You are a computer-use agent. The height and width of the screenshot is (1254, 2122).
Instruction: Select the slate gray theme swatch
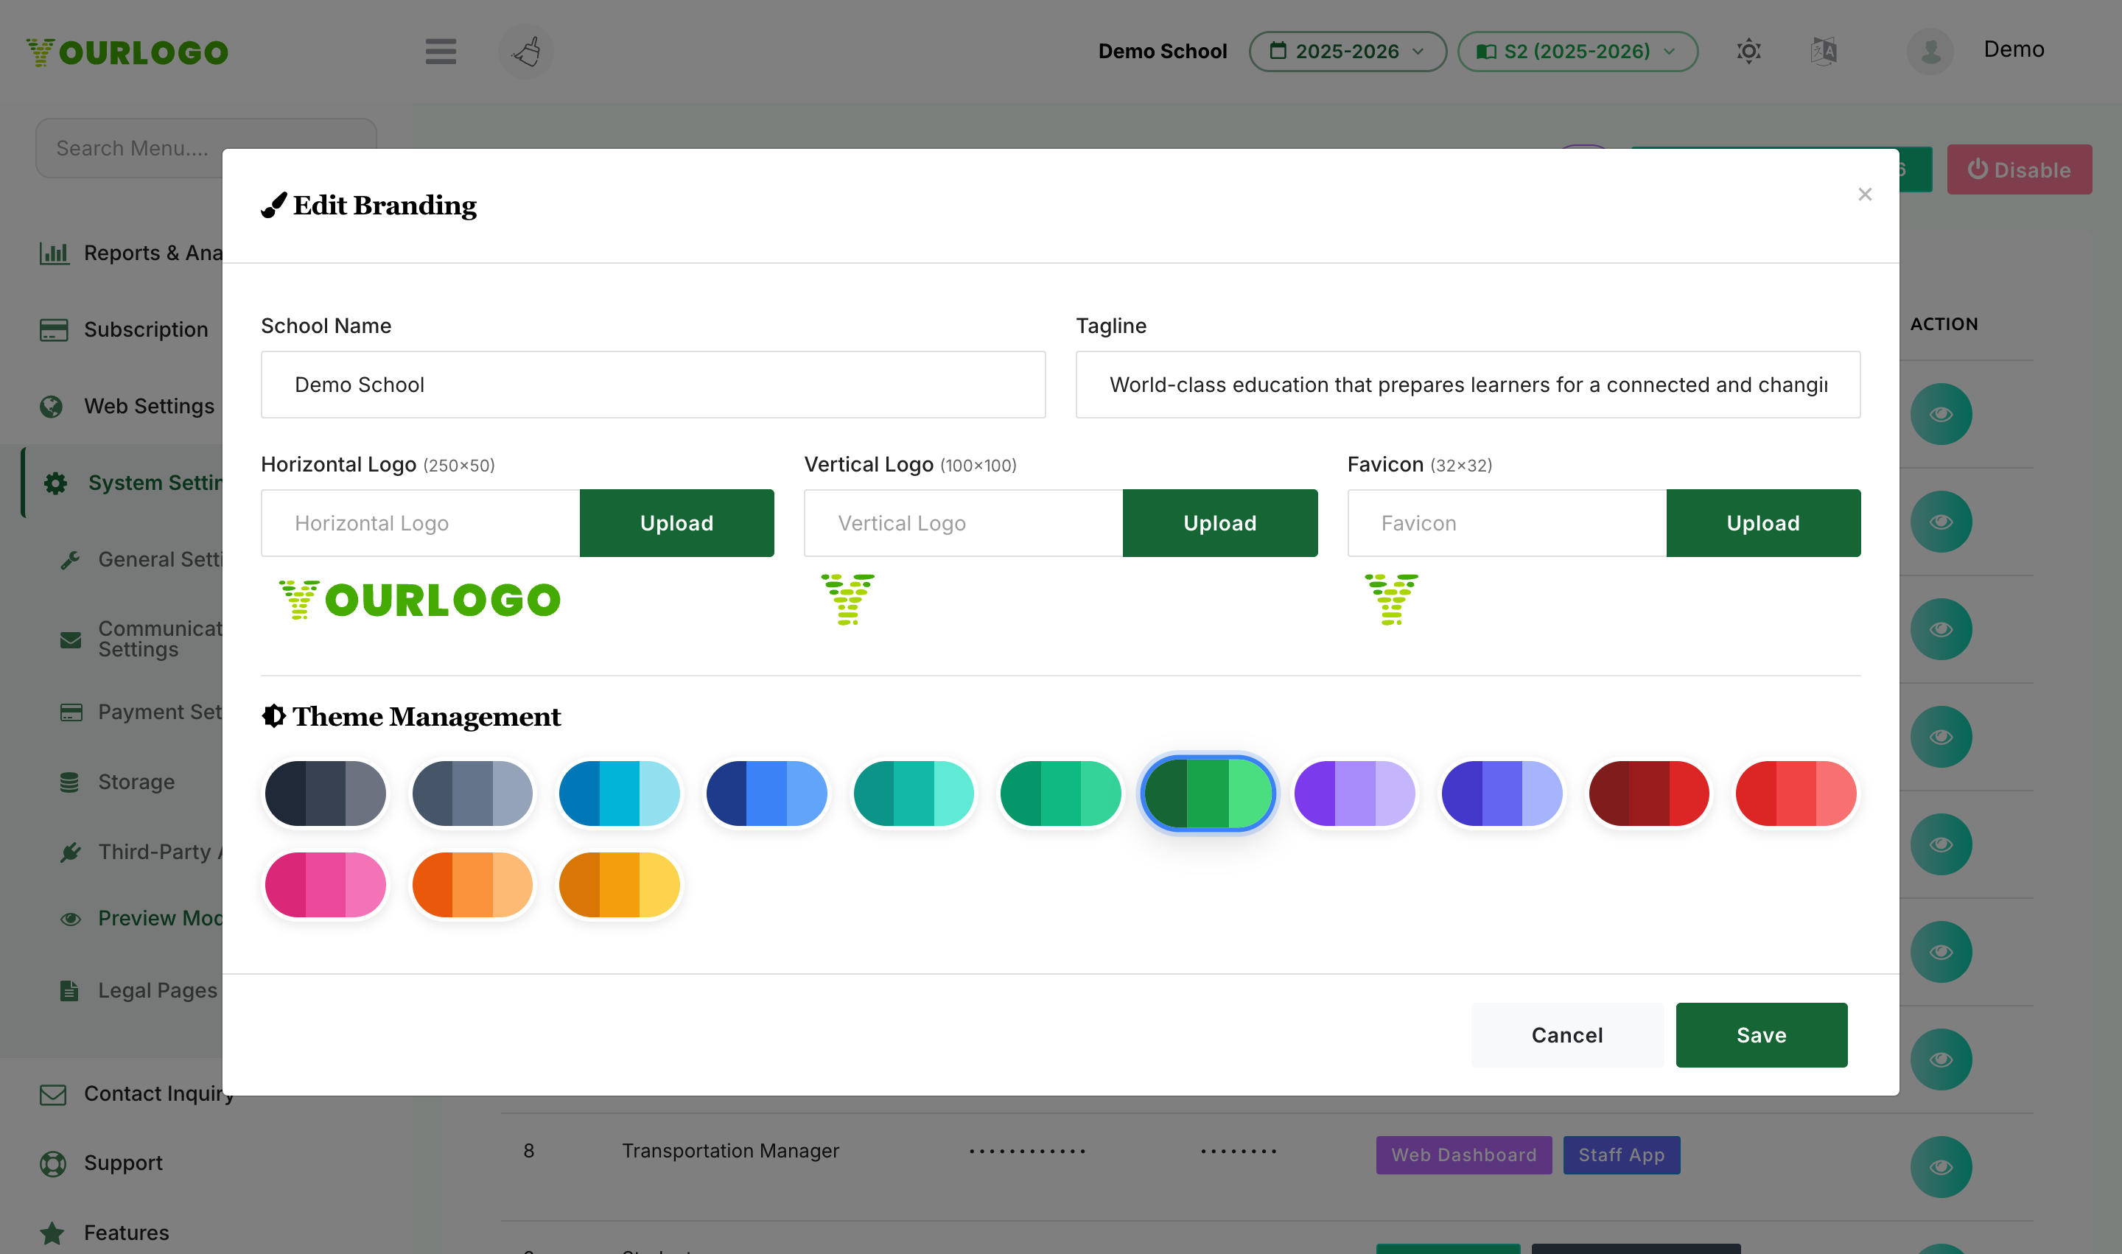pos(472,794)
